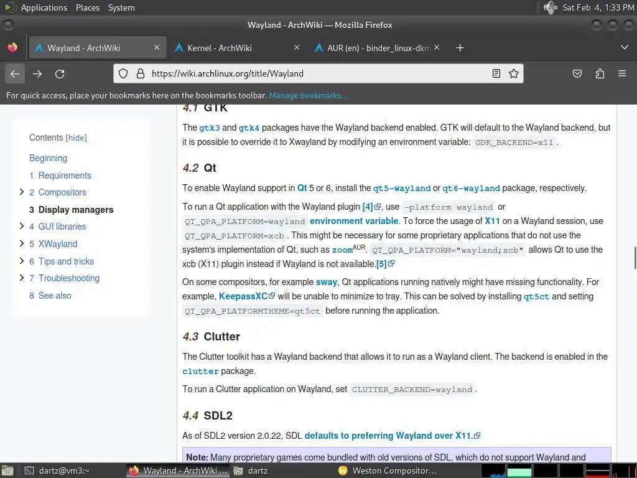Screen dimensions: 637x478
Task: Reload the Wayland wiki page
Action: point(60,73)
